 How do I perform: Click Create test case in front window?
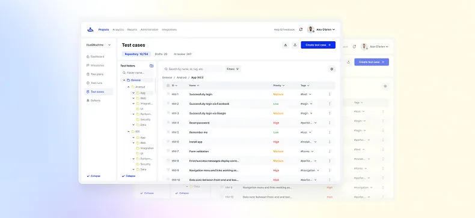318,45
